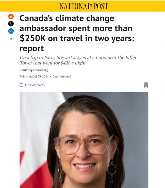Share the article on LinkedIn

click(x=11, y=31)
